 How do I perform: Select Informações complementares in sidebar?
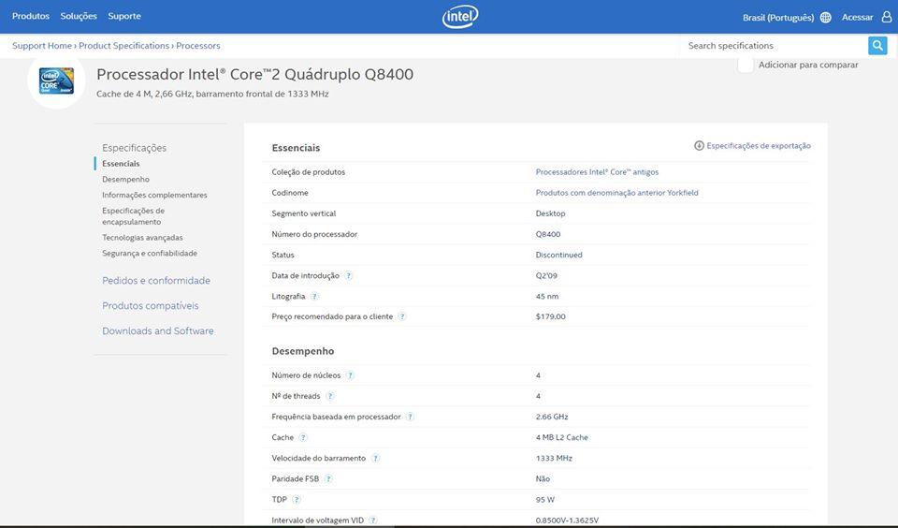pyautogui.click(x=154, y=195)
